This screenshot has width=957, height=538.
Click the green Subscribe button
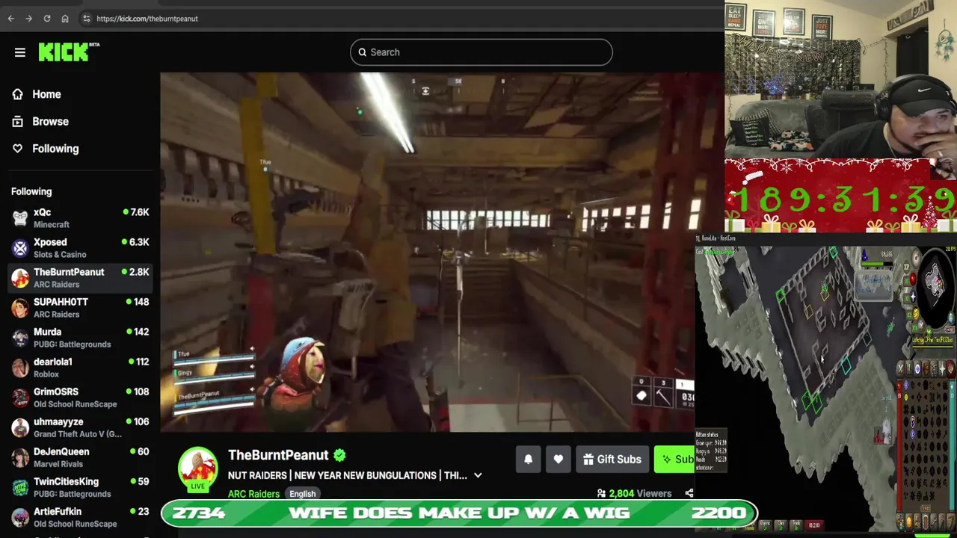(674, 460)
